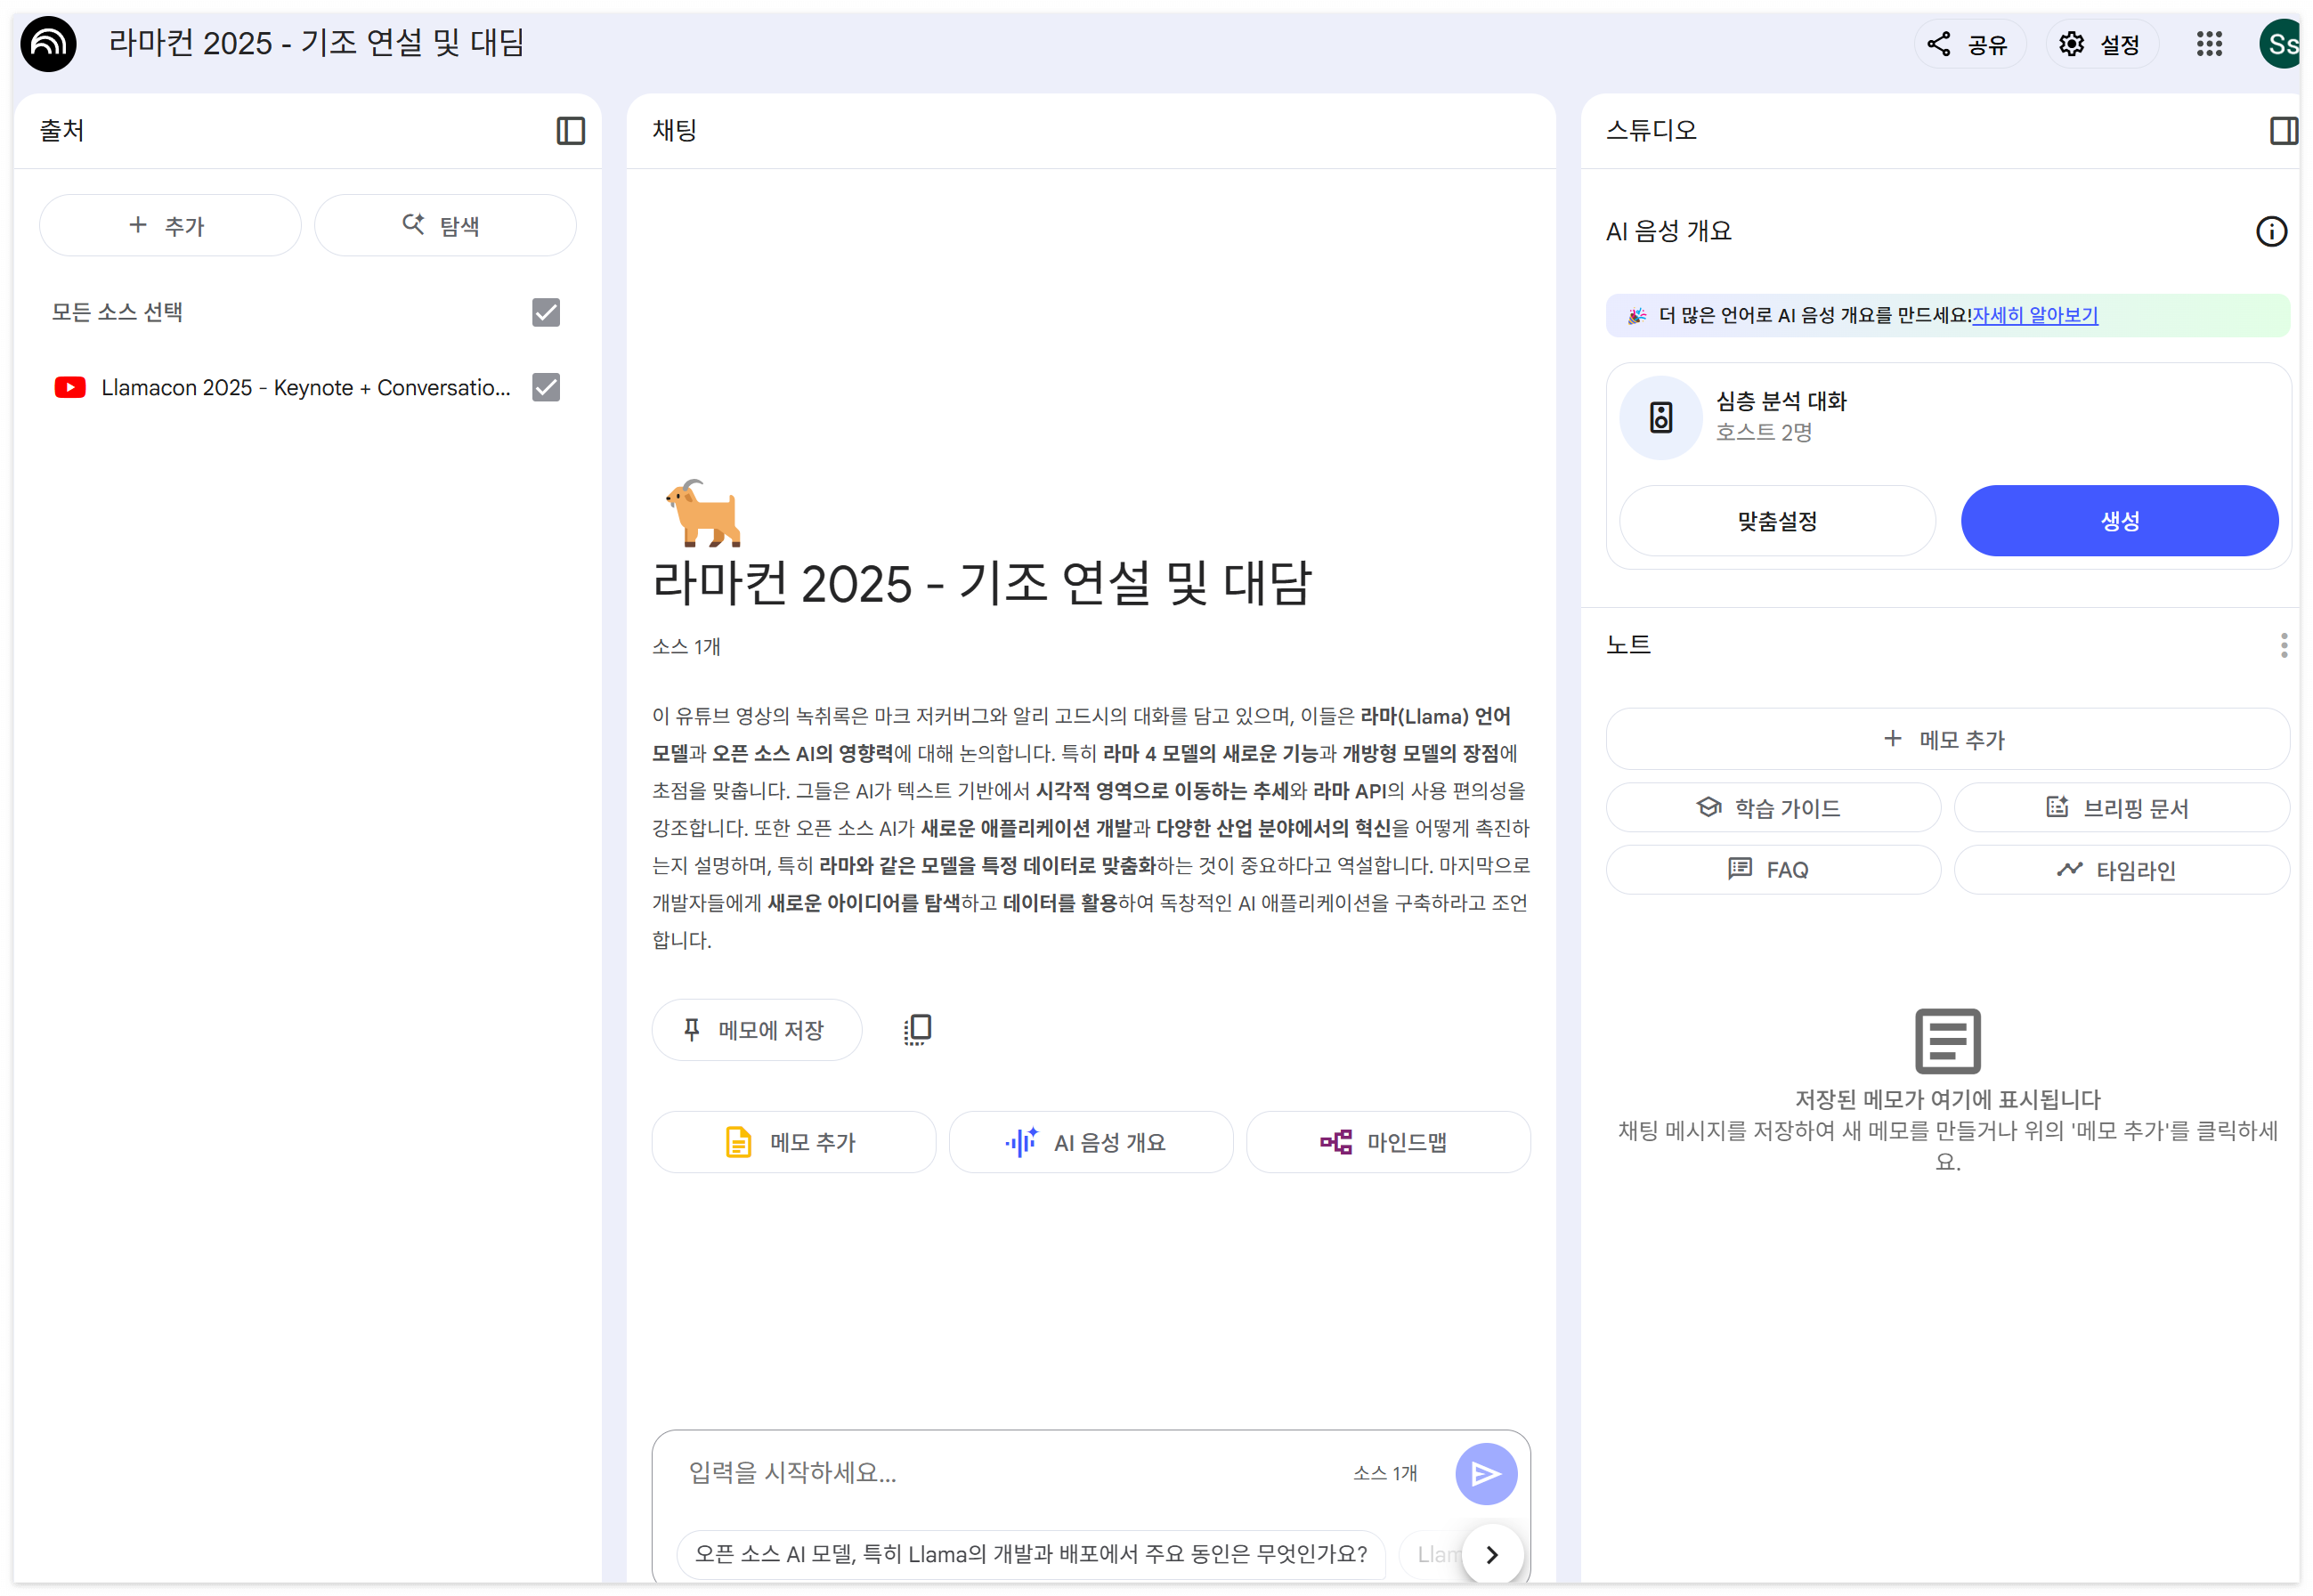2313x1596 pixels.
Task: Click 맞춤설정 customize button
Action: point(1776,521)
